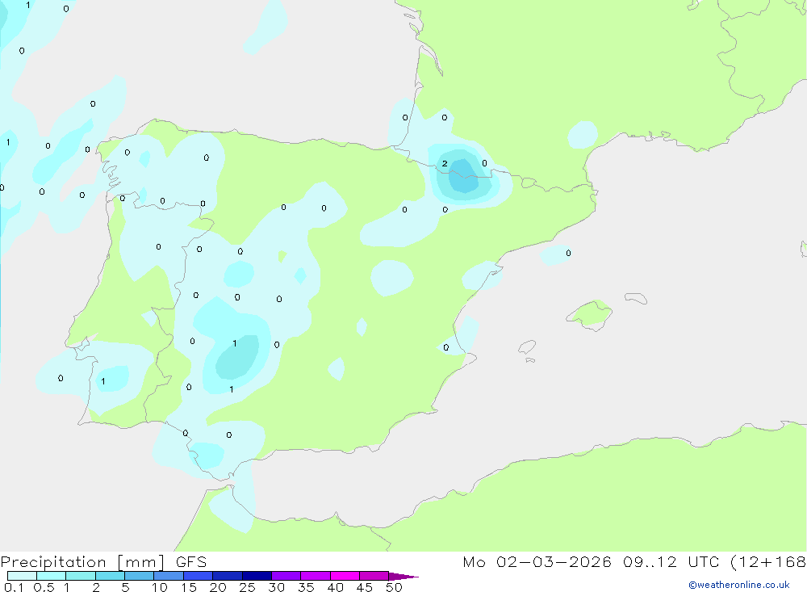Select the 35–40 mm legend swatch

(x=316, y=576)
